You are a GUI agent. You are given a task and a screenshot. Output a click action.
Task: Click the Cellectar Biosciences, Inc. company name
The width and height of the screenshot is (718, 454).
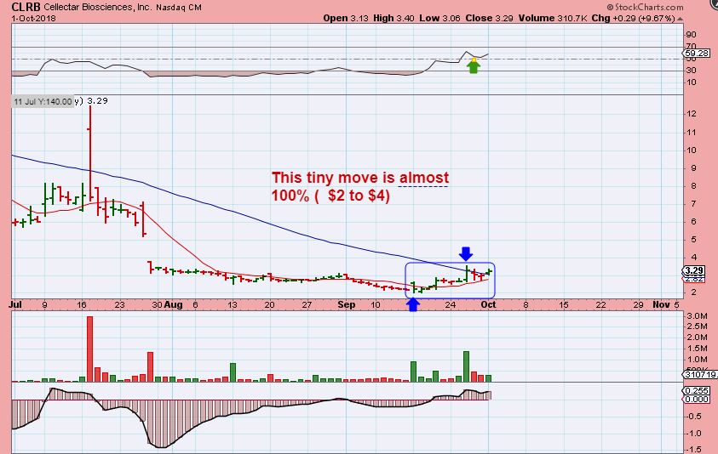(x=98, y=8)
